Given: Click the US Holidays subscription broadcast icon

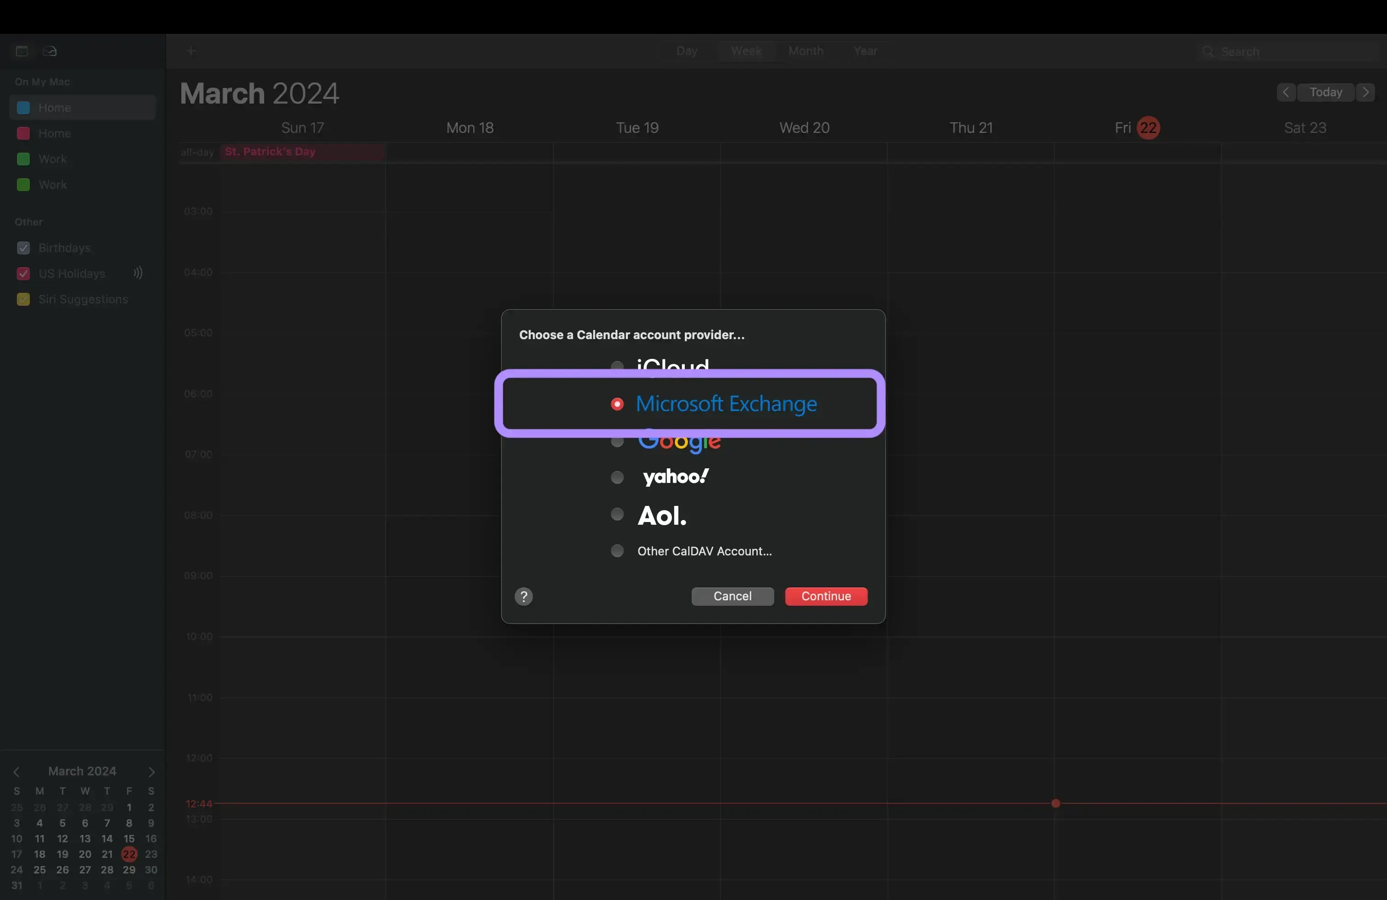Looking at the screenshot, I should click(x=138, y=273).
